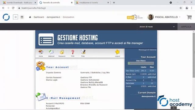Close the Installazione di Joomla tab

pyautogui.click(x=108, y=3)
